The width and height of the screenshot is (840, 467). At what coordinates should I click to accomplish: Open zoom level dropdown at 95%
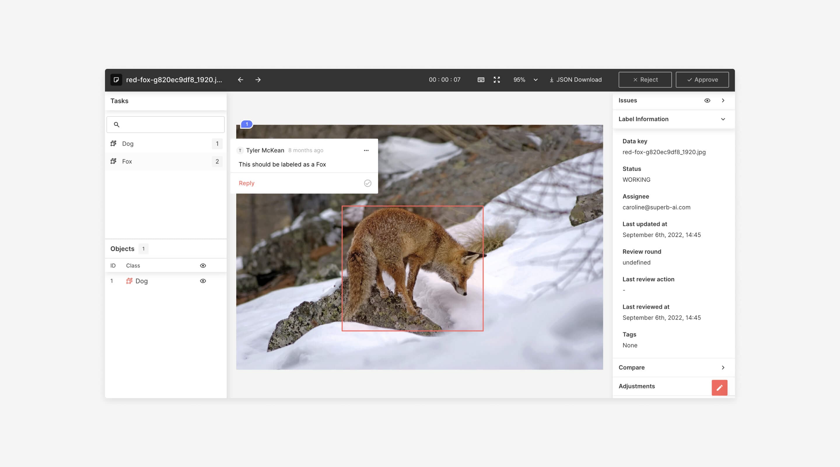525,80
